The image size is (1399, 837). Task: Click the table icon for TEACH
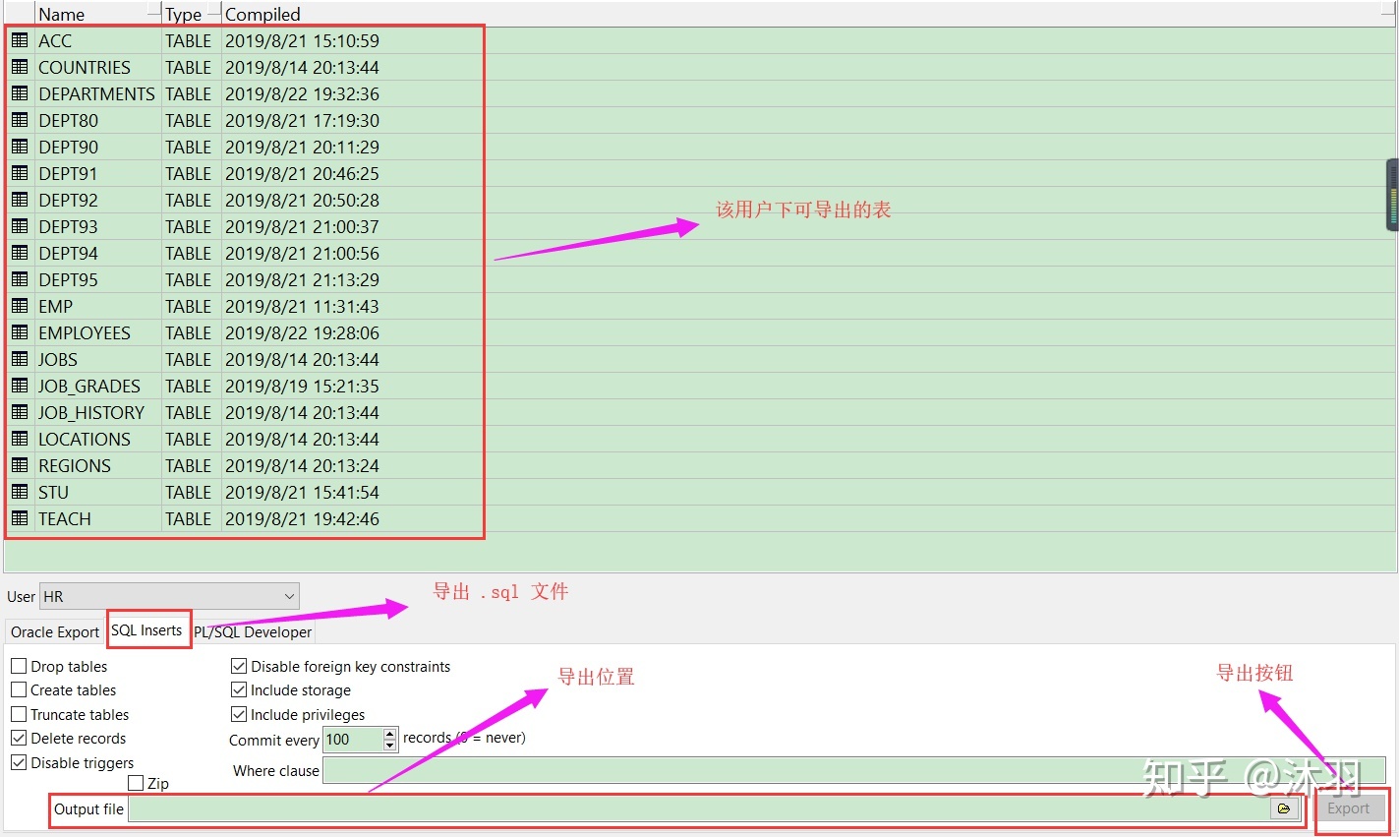click(20, 518)
